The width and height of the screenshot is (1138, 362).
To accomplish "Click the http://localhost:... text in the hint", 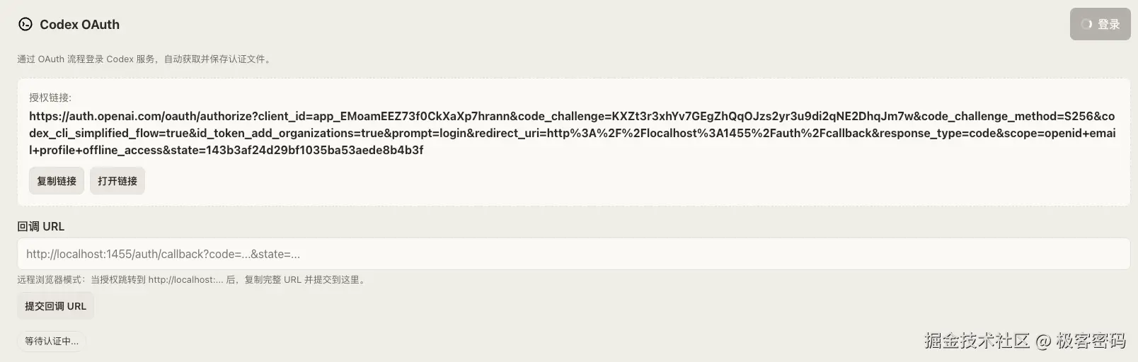I will (185, 280).
